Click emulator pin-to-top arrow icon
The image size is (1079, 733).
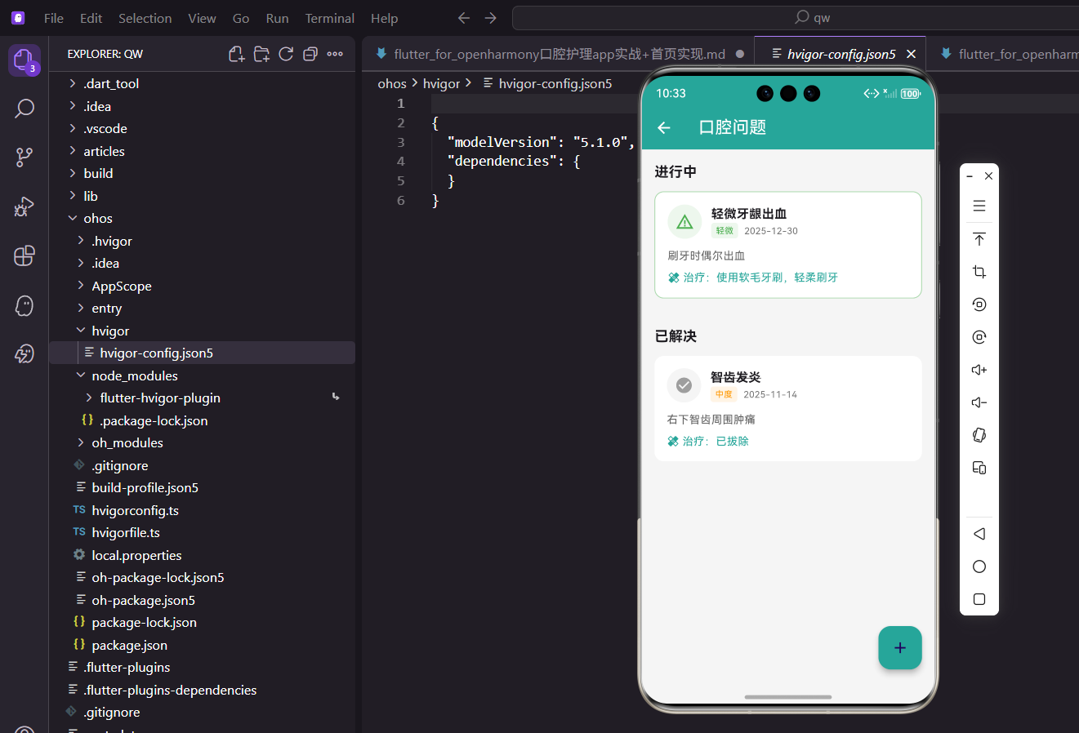point(979,239)
